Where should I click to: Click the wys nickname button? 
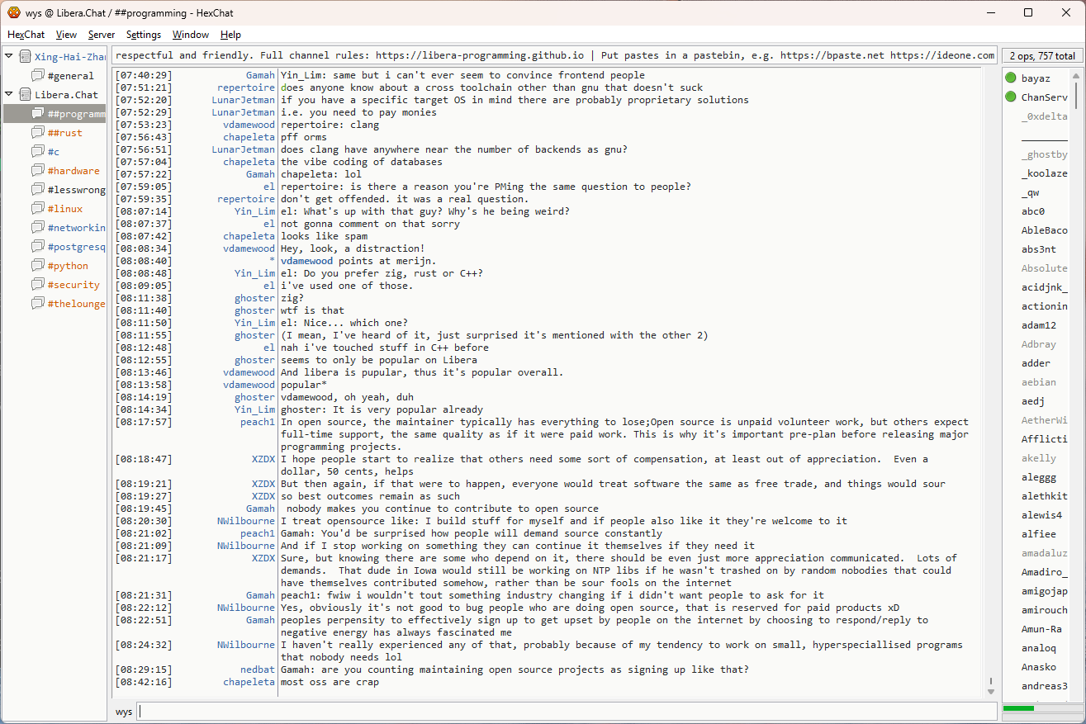(x=123, y=712)
